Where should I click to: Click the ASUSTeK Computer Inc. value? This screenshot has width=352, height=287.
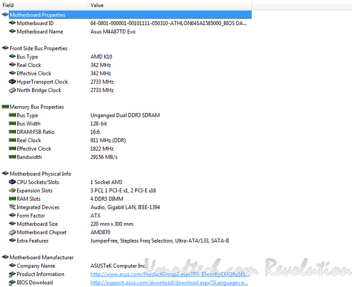[118, 265]
